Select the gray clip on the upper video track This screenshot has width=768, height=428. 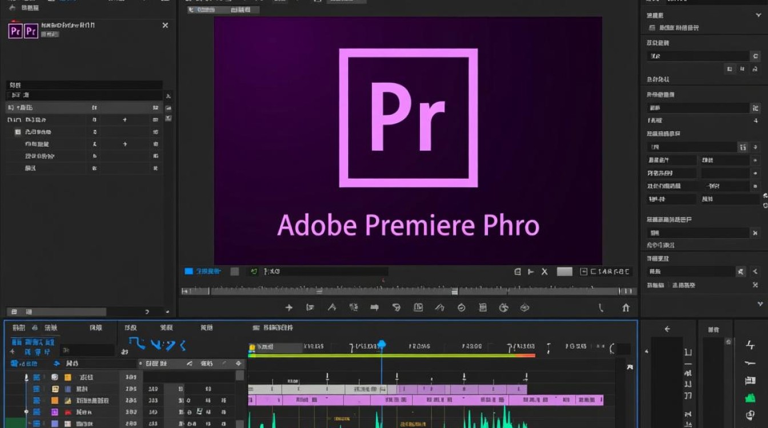tap(297, 389)
